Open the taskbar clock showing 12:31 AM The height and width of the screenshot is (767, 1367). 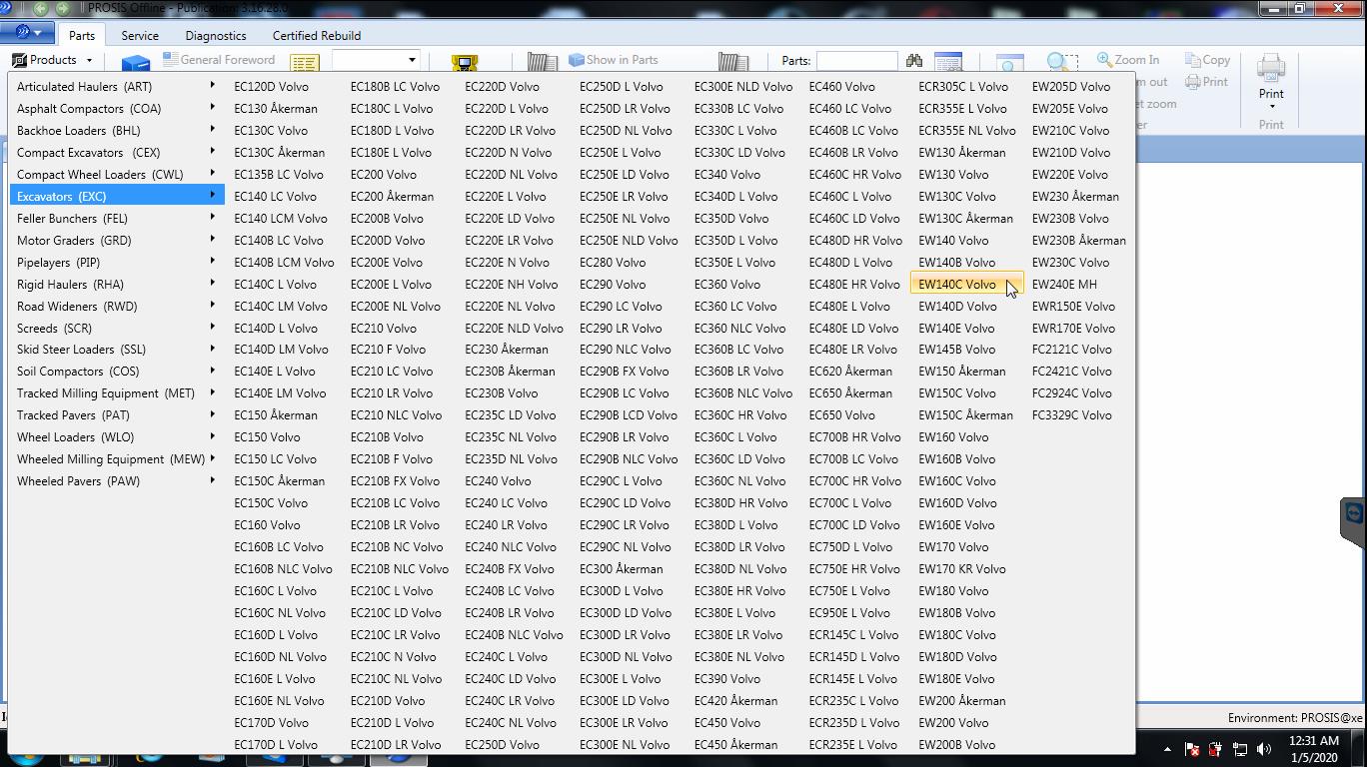(1313, 749)
